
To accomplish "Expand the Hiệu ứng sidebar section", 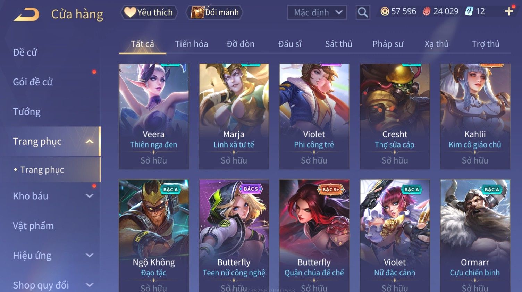I will click(x=89, y=256).
